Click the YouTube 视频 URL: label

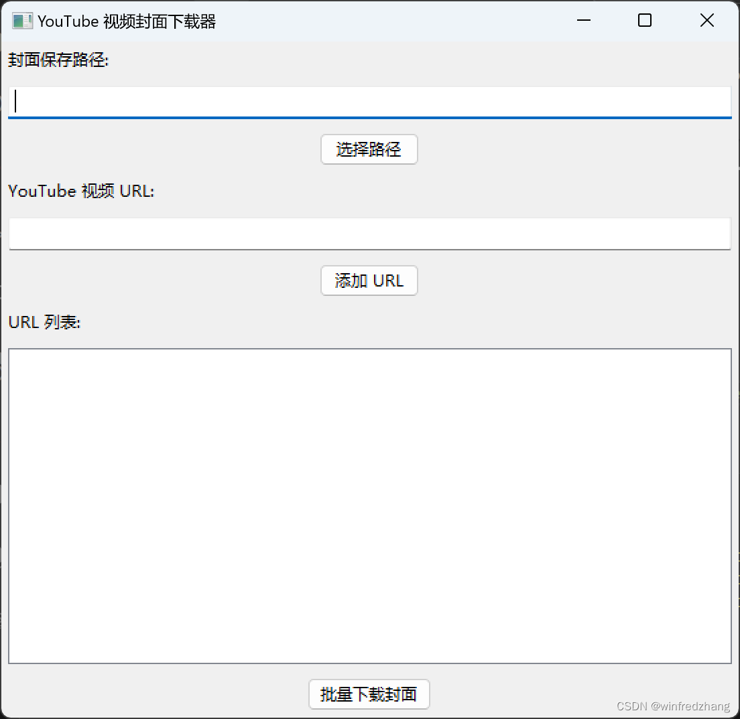point(81,191)
